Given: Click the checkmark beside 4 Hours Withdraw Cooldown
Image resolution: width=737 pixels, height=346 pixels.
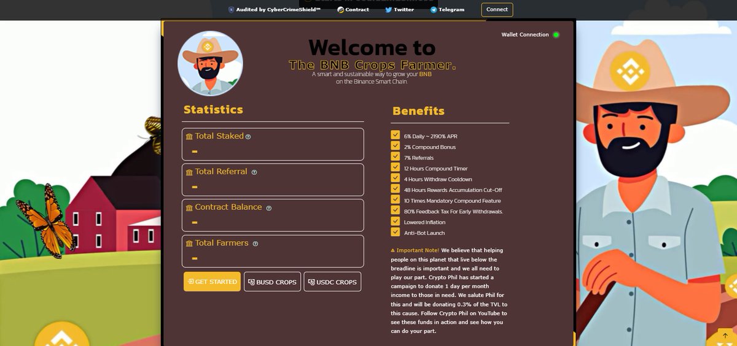Looking at the screenshot, I should coord(396,178).
